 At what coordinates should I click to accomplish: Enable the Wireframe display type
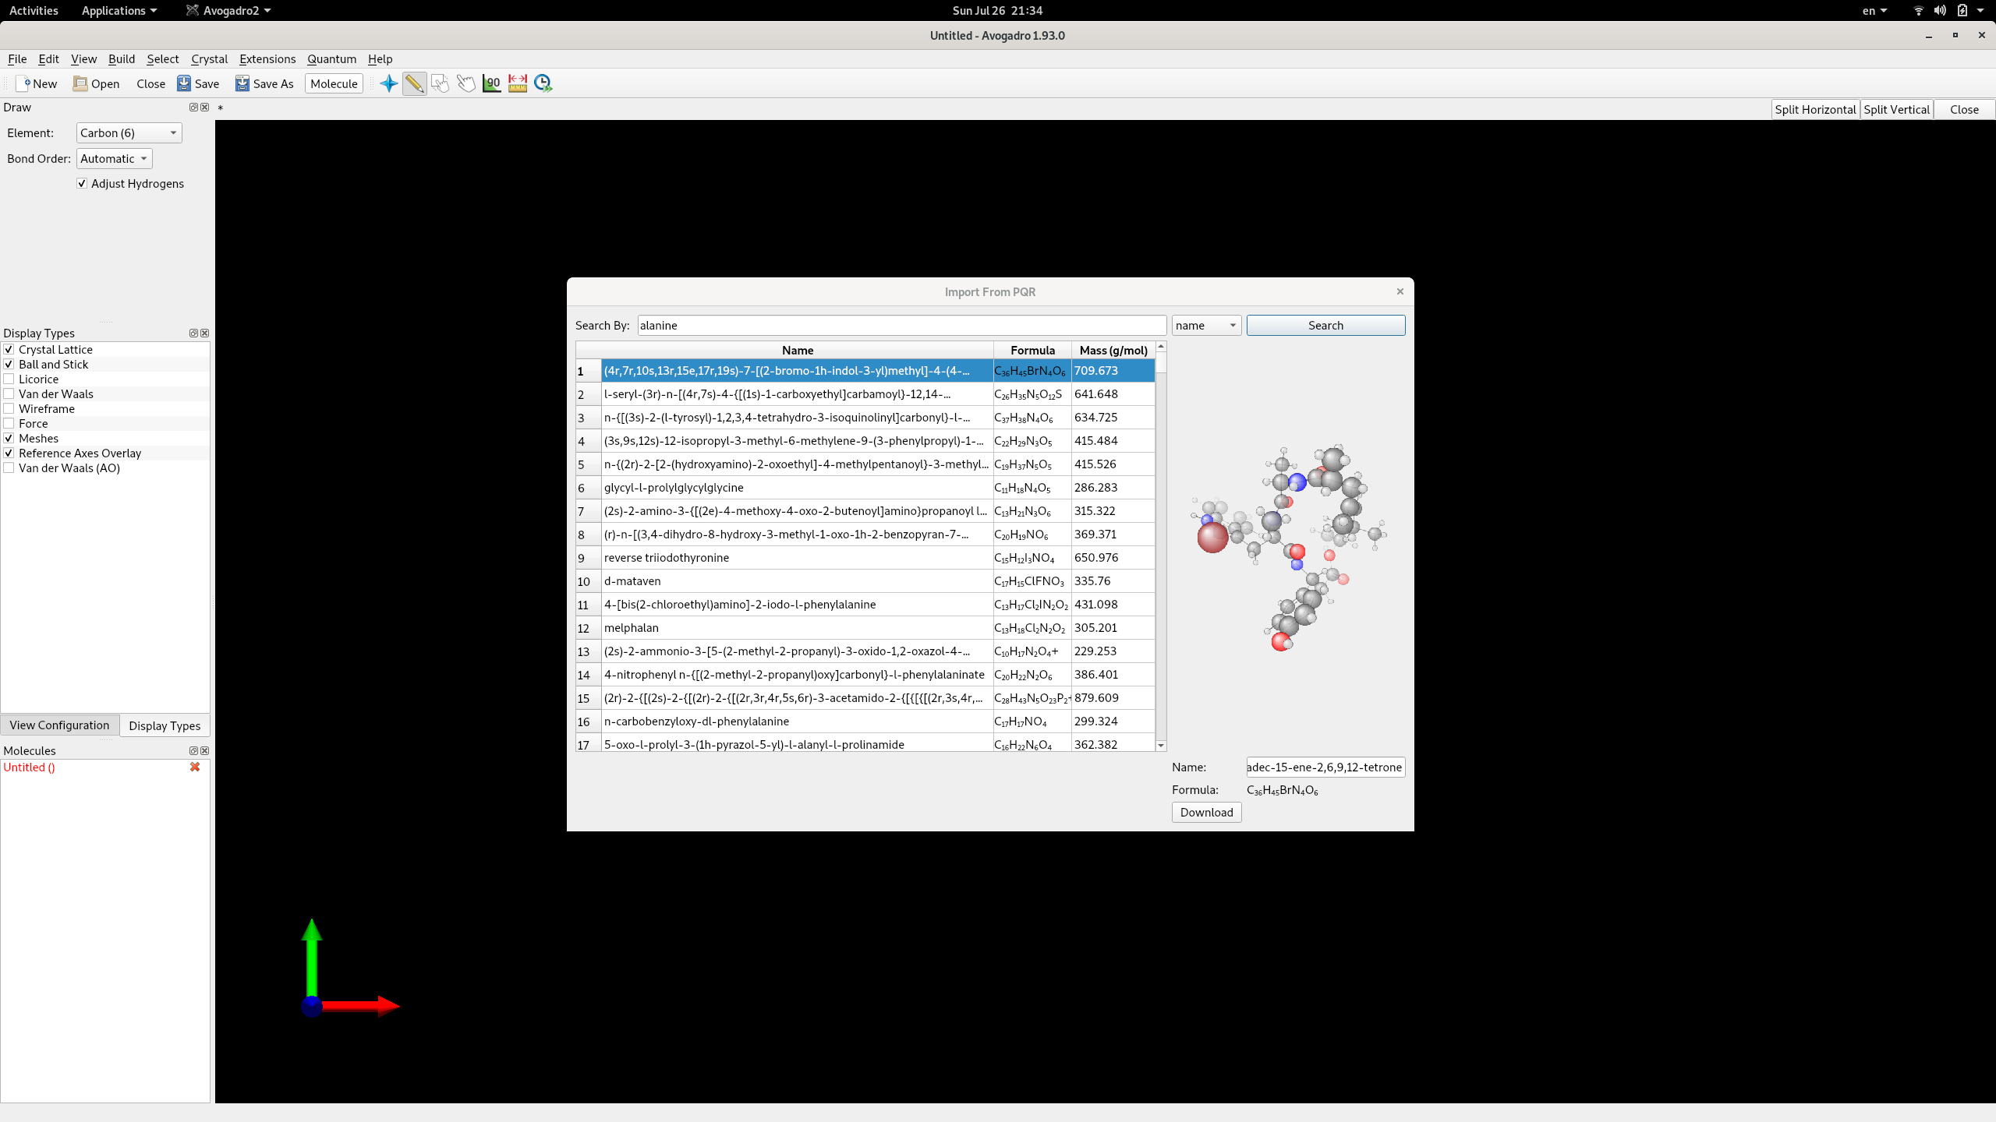9,408
